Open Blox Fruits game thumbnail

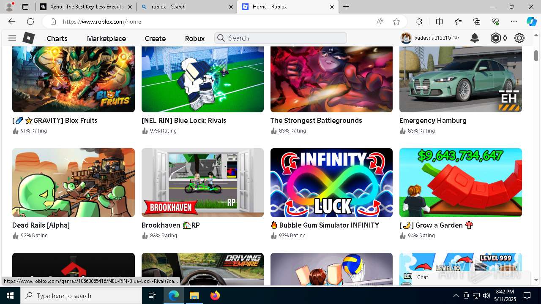[74, 79]
